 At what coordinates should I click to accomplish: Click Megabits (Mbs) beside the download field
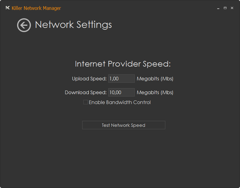155,92
